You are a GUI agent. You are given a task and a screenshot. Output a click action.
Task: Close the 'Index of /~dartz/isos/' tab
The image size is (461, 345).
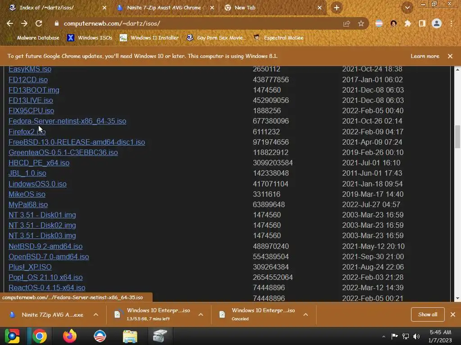point(104,8)
